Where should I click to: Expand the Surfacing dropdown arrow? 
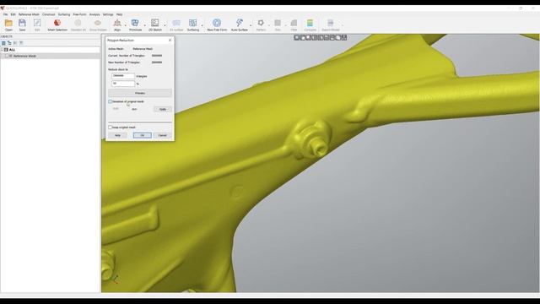[202, 25]
